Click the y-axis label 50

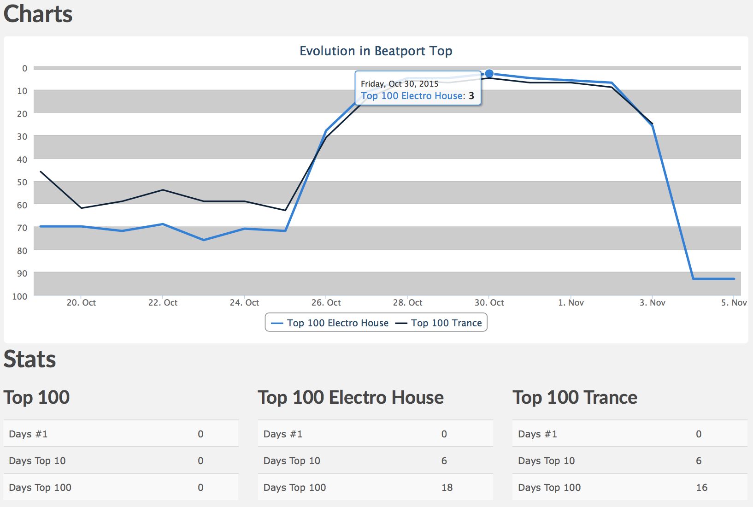(22, 182)
